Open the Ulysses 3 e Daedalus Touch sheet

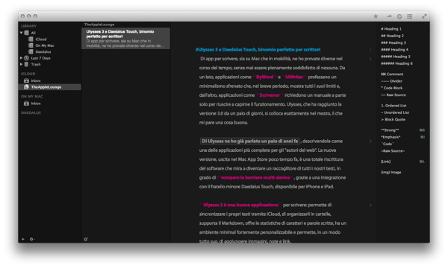125,39
